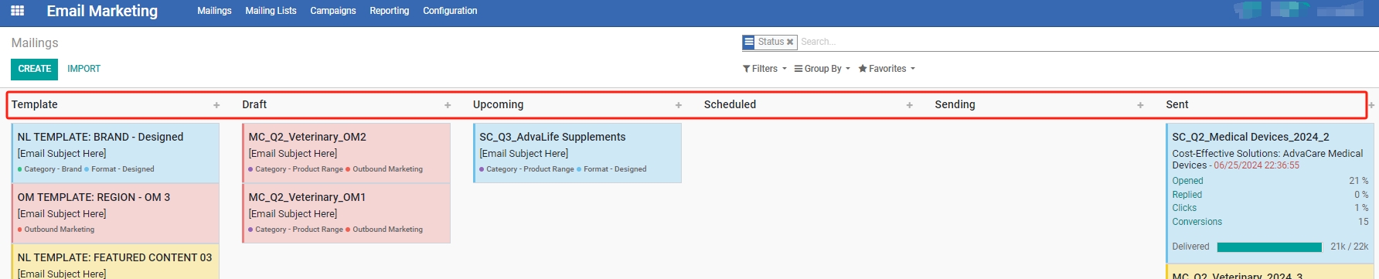Add a card in the Draft column
The height and width of the screenshot is (279, 1379).
[x=448, y=105]
